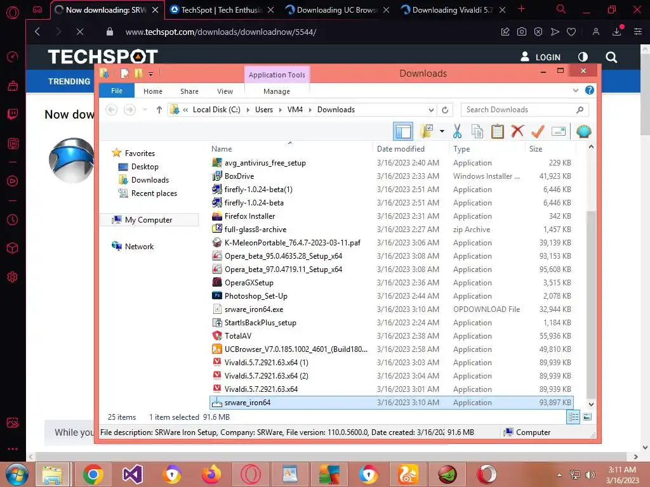Click the Paste clipboard icon in Explorer toolbar
650x487 pixels.
click(x=498, y=132)
